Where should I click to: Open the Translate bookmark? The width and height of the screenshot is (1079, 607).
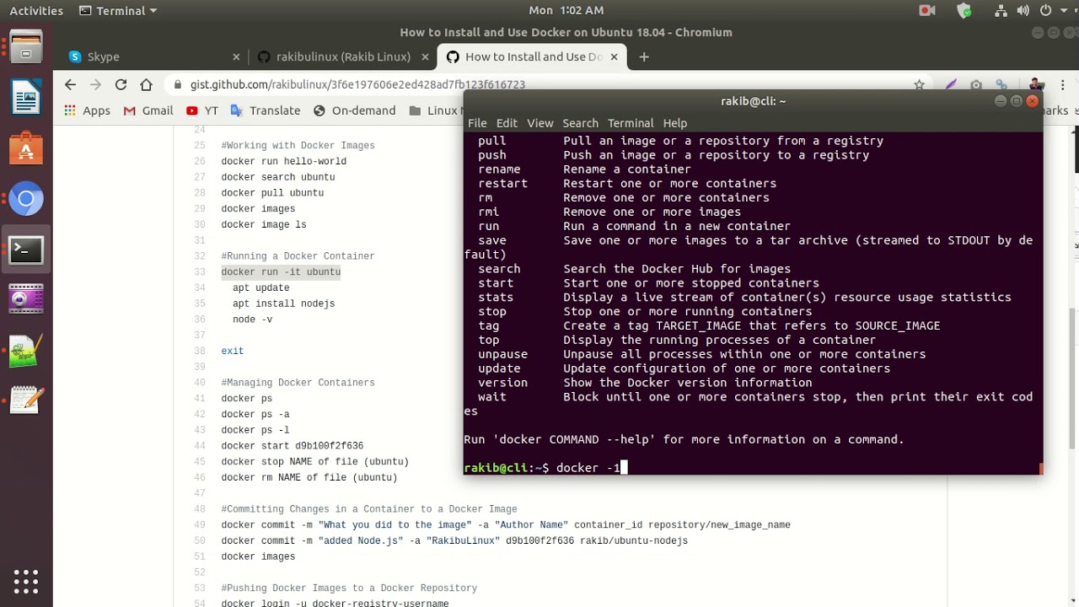coord(266,110)
